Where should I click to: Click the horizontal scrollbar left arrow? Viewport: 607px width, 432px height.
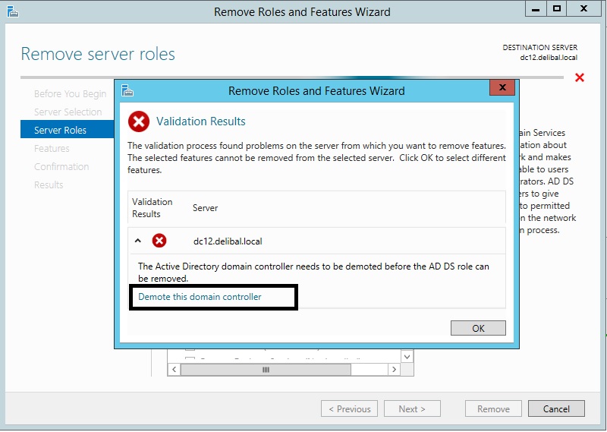coord(174,370)
